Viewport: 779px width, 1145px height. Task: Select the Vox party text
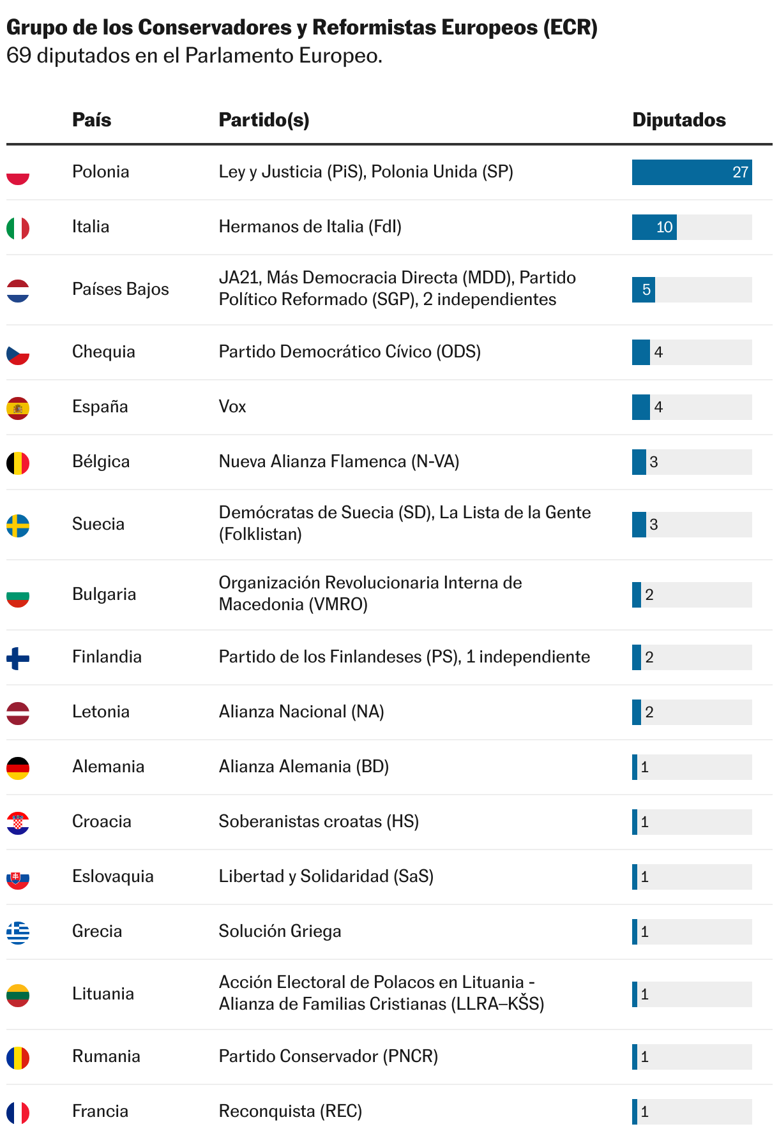pos(232,407)
